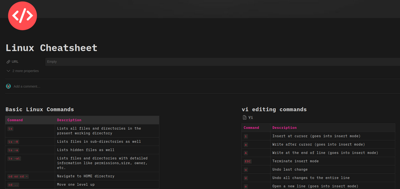Image resolution: width=400 pixels, height=189 pixels.
Task: Expand the 2 more properties chevron
Action: [x=8, y=71]
